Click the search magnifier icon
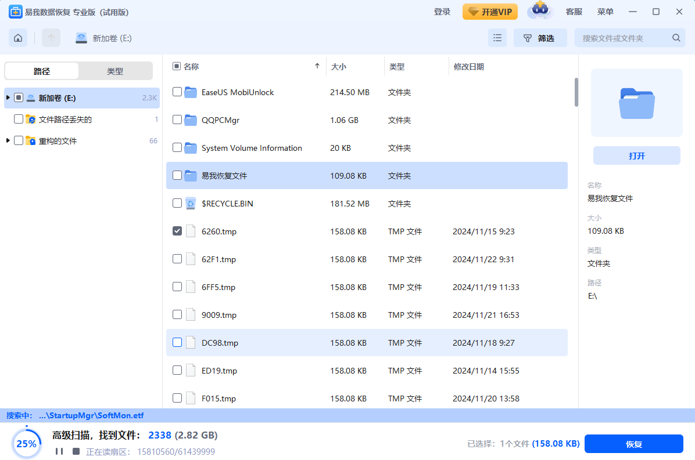Viewport: 695px width, 460px height. click(x=676, y=38)
